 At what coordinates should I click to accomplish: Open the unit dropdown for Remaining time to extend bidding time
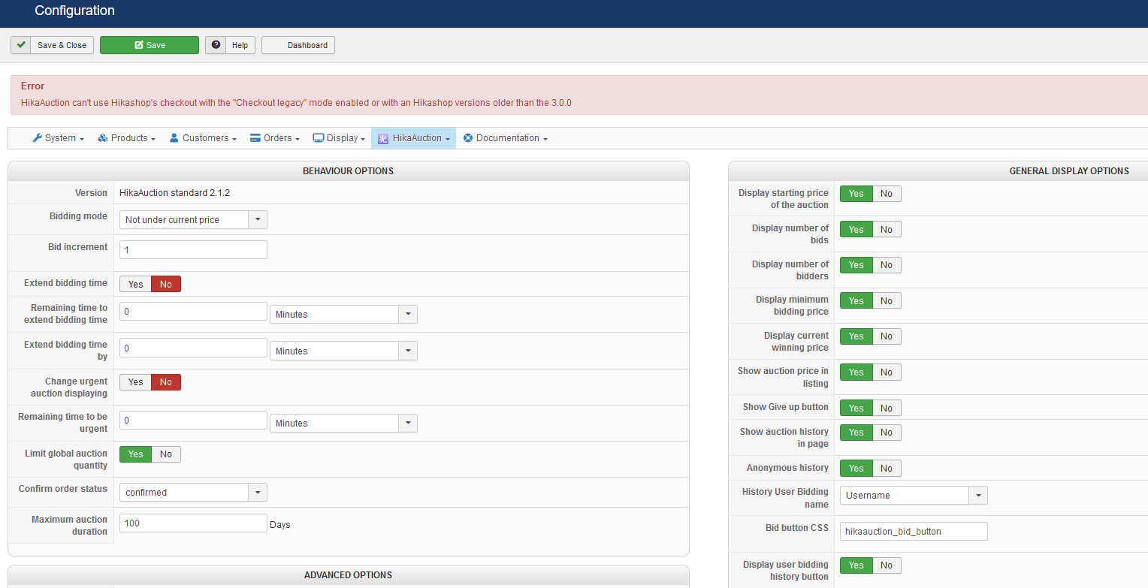343,314
